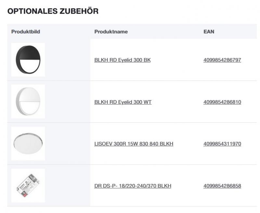Select the black Eyelid 300 BK product image

point(28,60)
